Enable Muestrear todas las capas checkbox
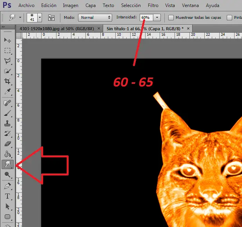 171,18
